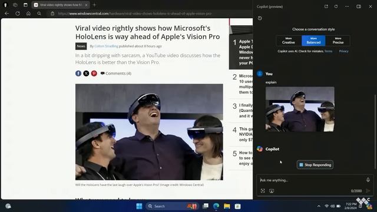
Task: Select More Balanced conversation style
Action: 313,41
